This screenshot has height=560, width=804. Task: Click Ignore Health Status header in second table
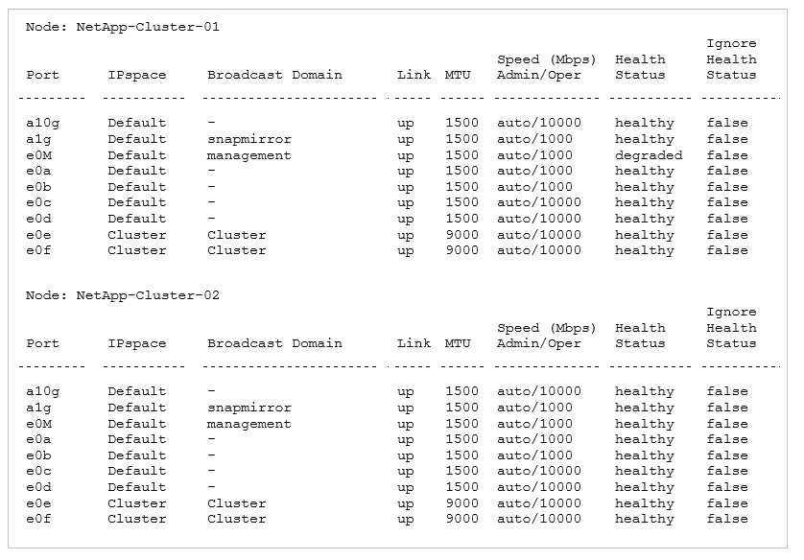(x=731, y=327)
